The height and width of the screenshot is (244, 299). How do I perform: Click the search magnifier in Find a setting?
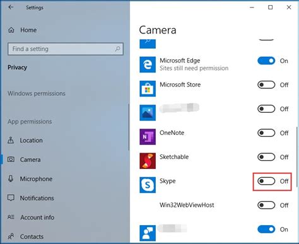pyautogui.click(x=117, y=49)
